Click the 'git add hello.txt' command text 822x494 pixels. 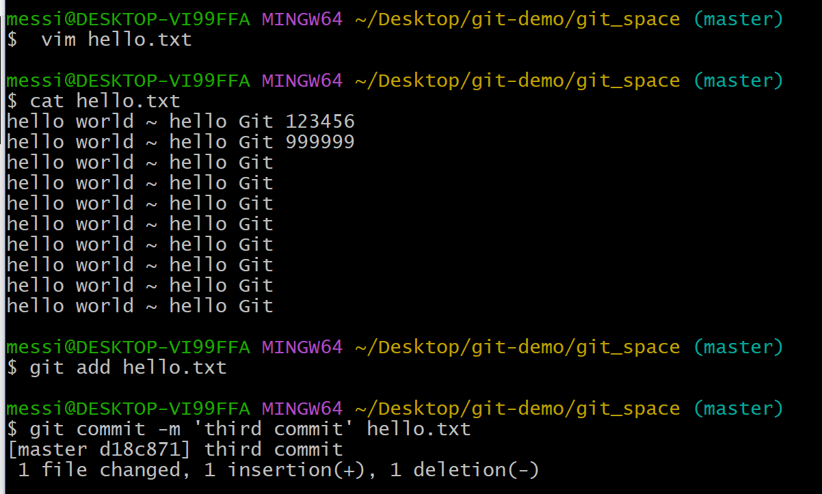click(x=128, y=368)
